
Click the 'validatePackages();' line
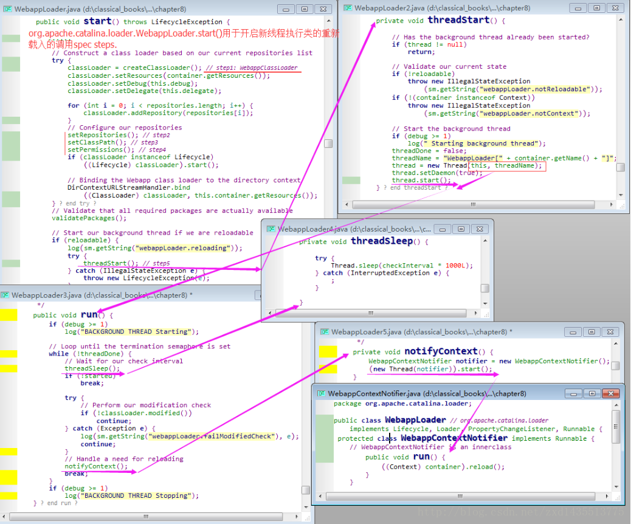pyautogui.click(x=89, y=218)
